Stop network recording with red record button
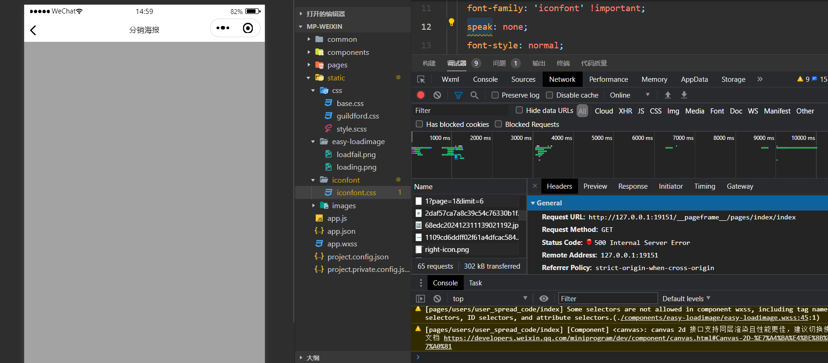This screenshot has height=363, width=828. click(x=421, y=95)
